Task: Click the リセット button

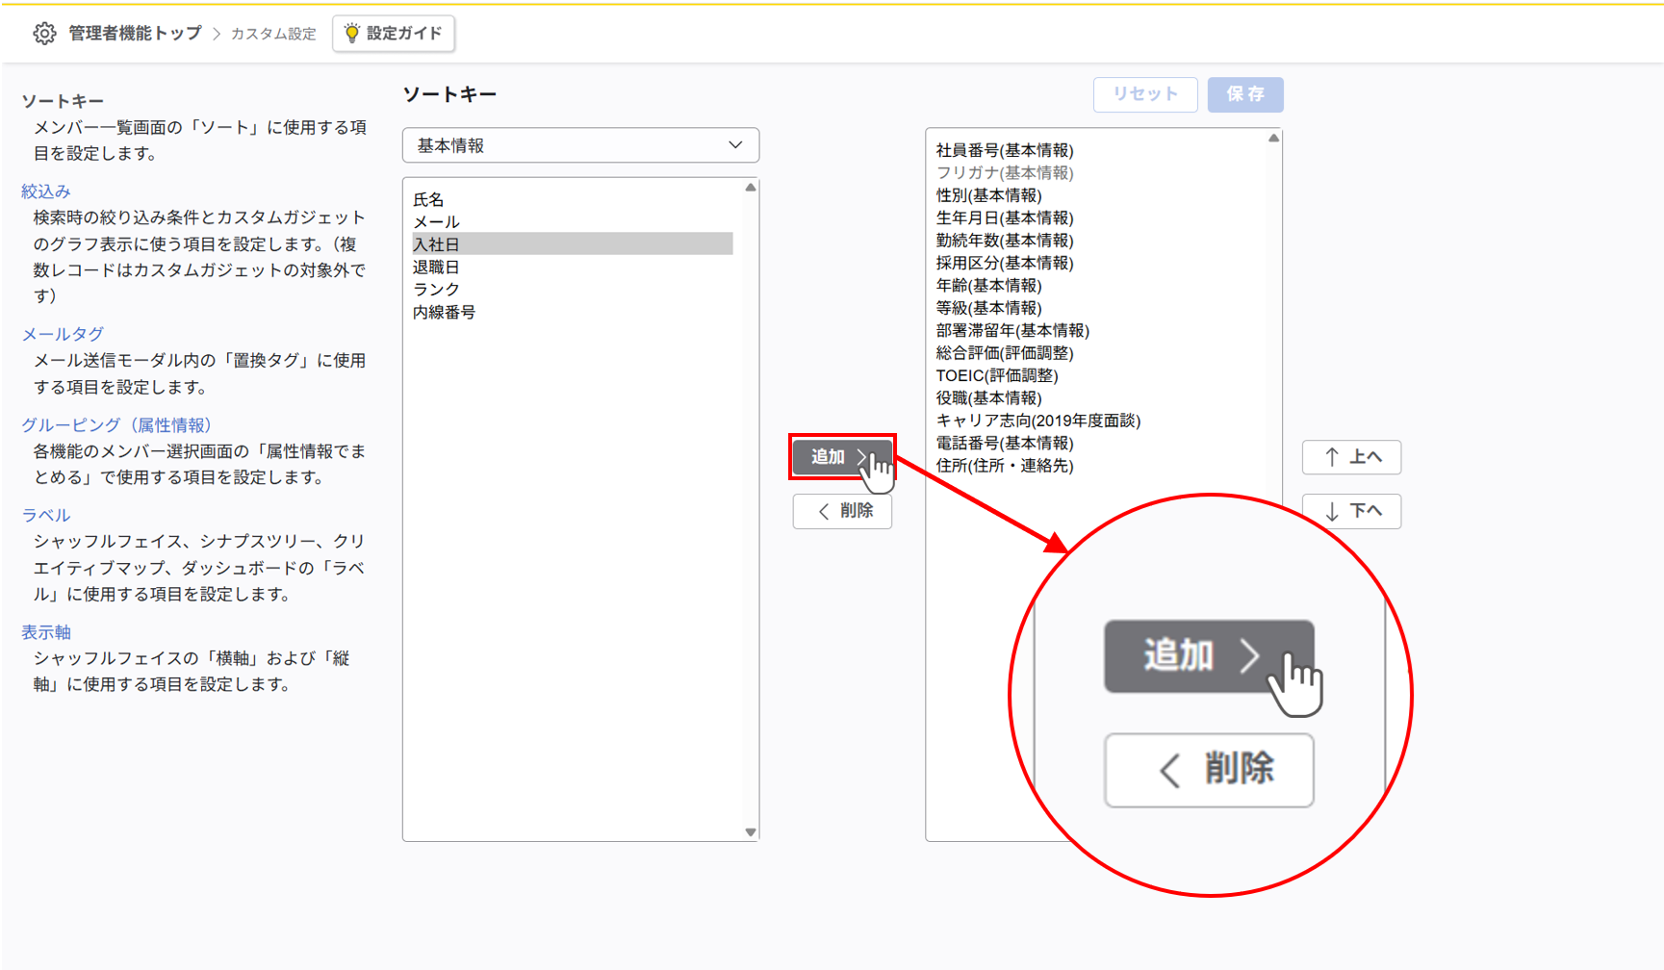Action: tap(1145, 94)
